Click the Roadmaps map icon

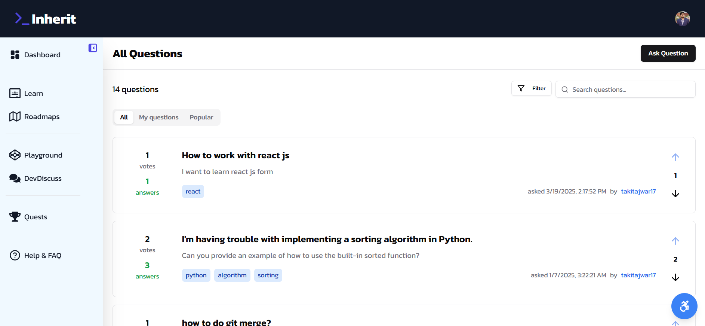coord(15,116)
